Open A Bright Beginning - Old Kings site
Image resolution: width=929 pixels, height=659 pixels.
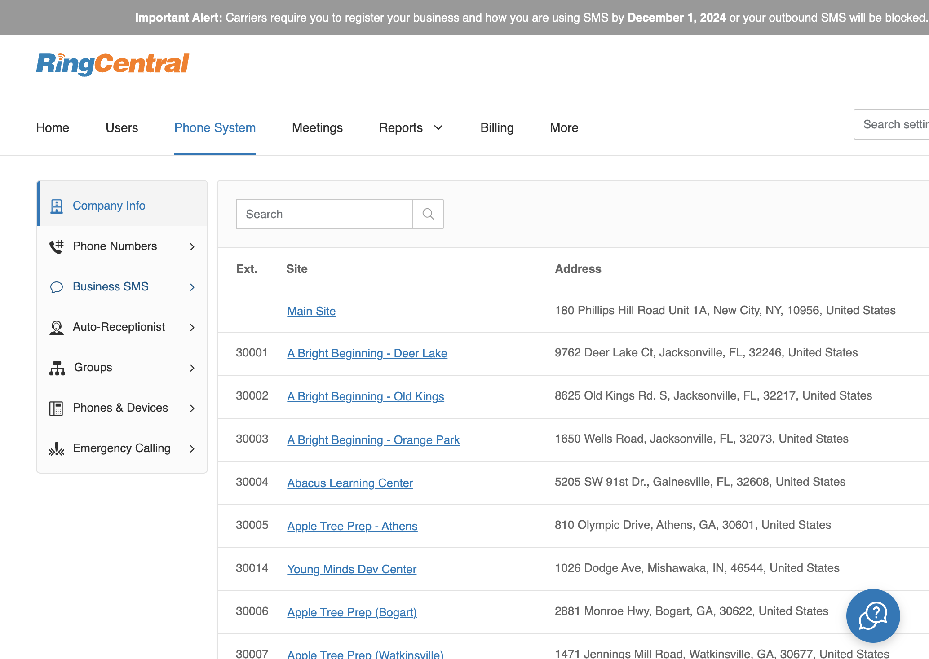[x=365, y=396]
